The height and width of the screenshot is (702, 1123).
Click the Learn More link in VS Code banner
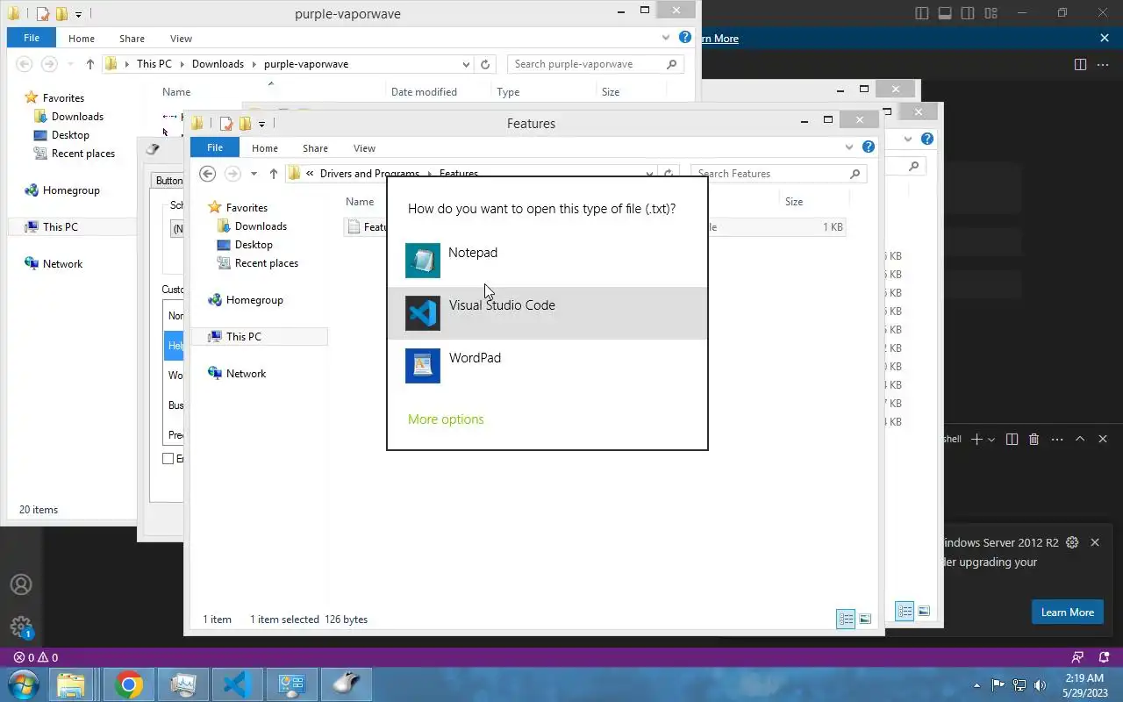point(719,39)
